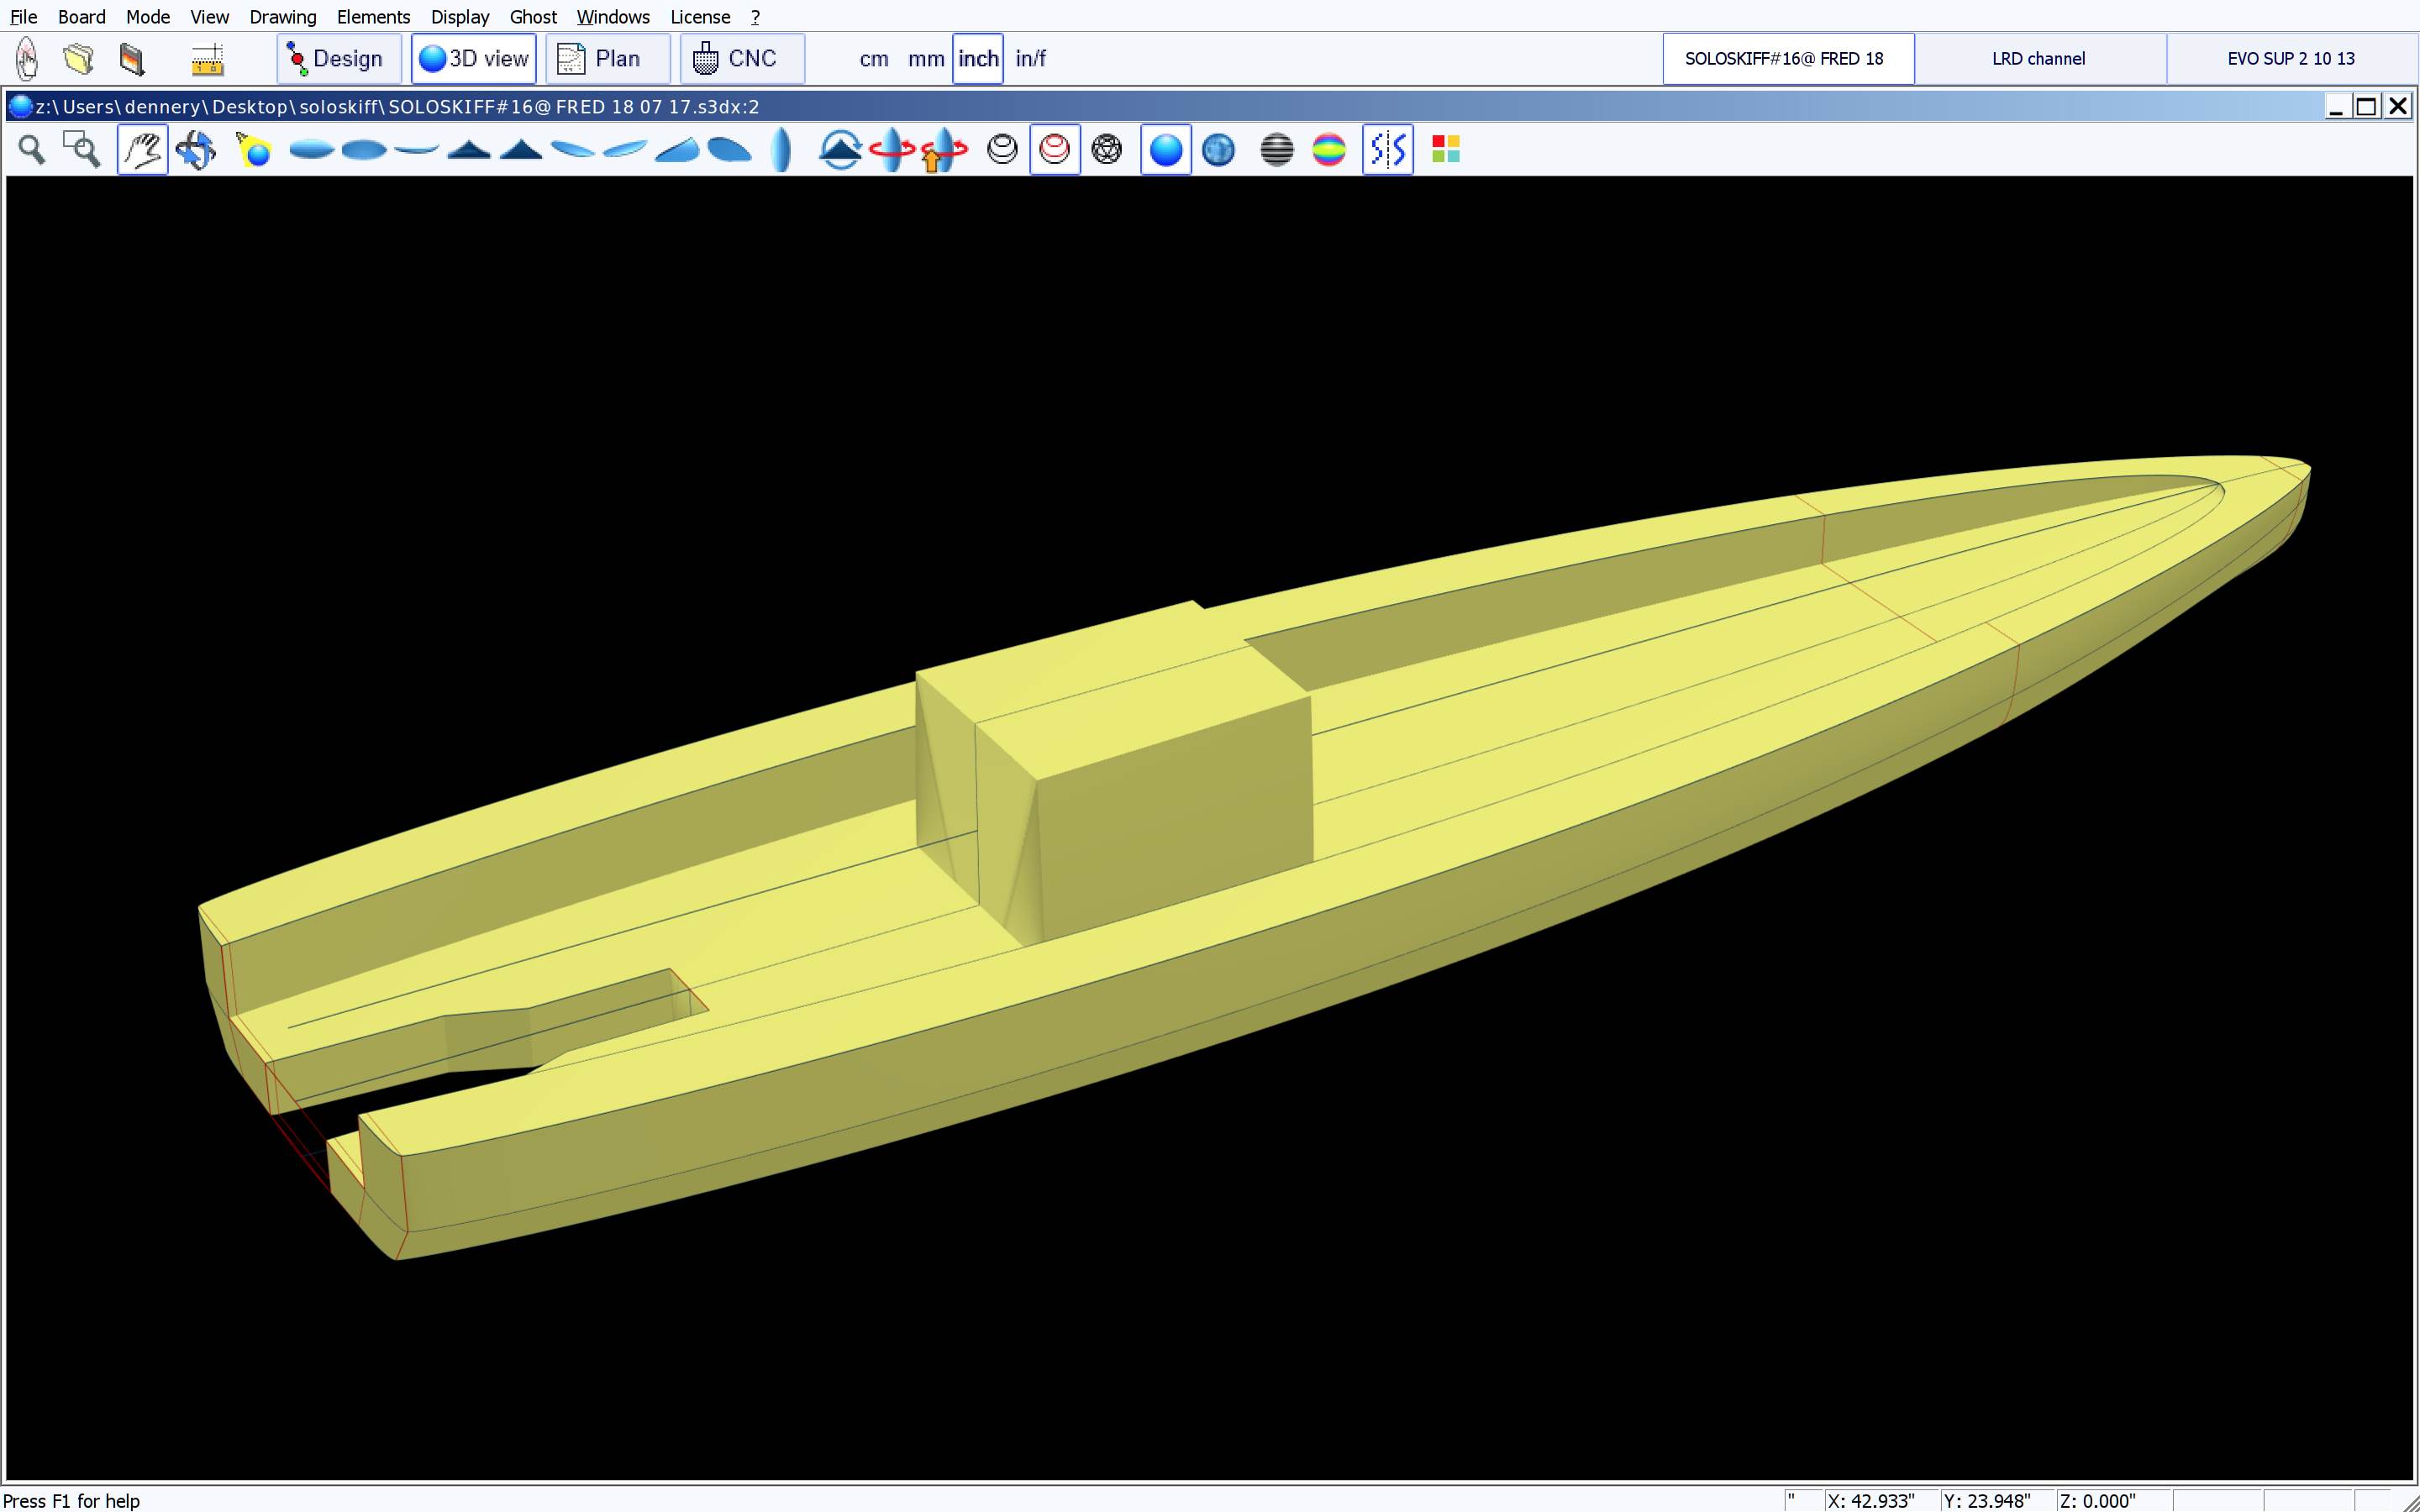Open the four-color squares palette icon
Image resolution: width=2420 pixels, height=1512 pixels.
click(1445, 150)
